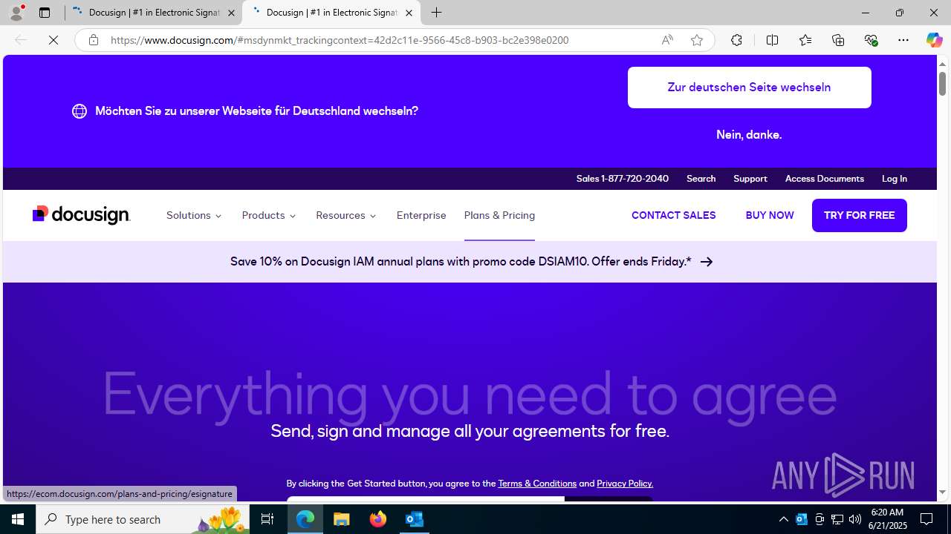The width and height of the screenshot is (951, 534).
Task: Stop loading the page
Action: [53, 40]
